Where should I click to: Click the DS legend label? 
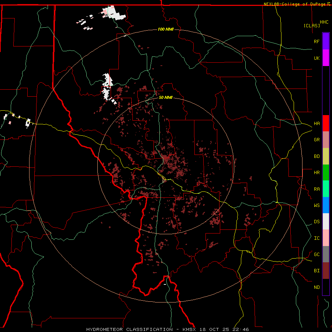(x=317, y=222)
